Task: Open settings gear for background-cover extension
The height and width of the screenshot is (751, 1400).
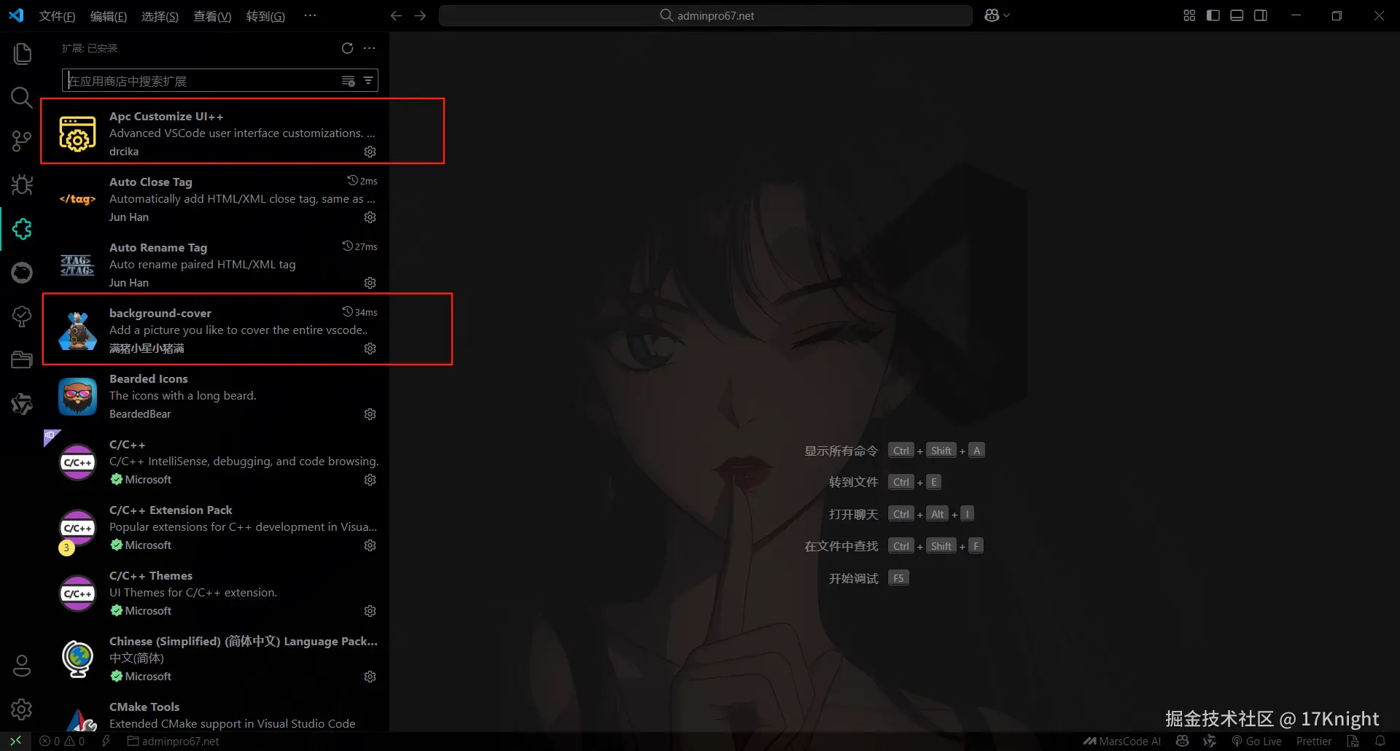Action: click(x=370, y=349)
